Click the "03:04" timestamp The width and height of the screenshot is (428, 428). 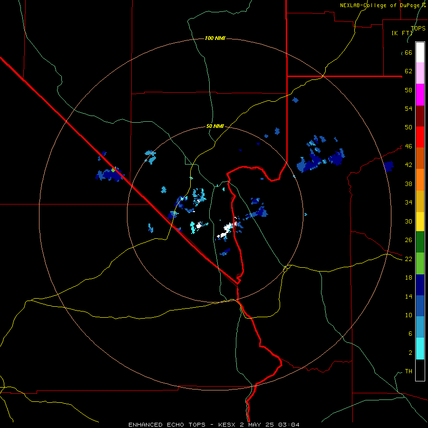(289, 425)
